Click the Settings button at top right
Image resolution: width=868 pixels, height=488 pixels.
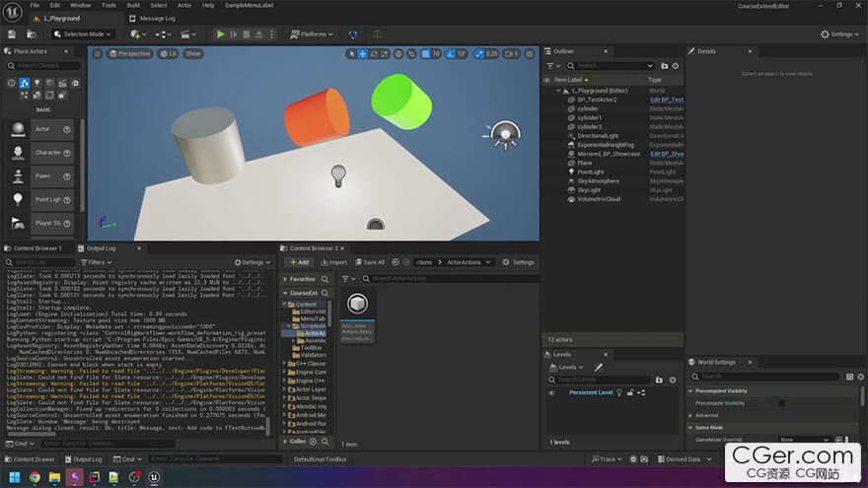pos(839,35)
